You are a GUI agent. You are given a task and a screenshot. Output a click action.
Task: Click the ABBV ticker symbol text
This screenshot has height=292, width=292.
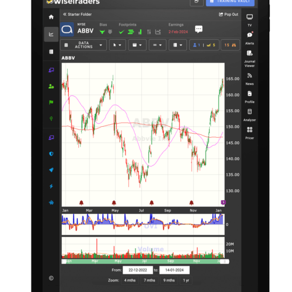pos(85,31)
